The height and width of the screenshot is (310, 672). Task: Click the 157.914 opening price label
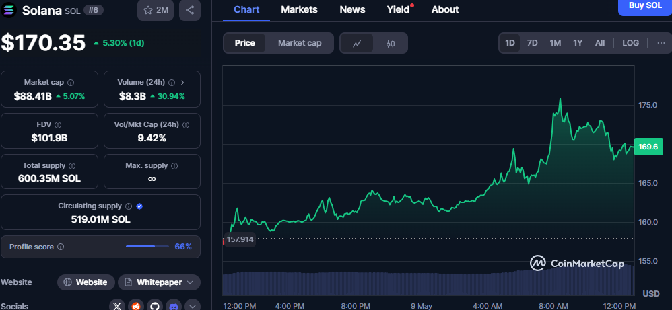tap(240, 239)
